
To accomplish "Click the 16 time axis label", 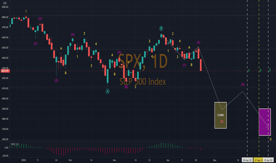I will pos(238,160).
